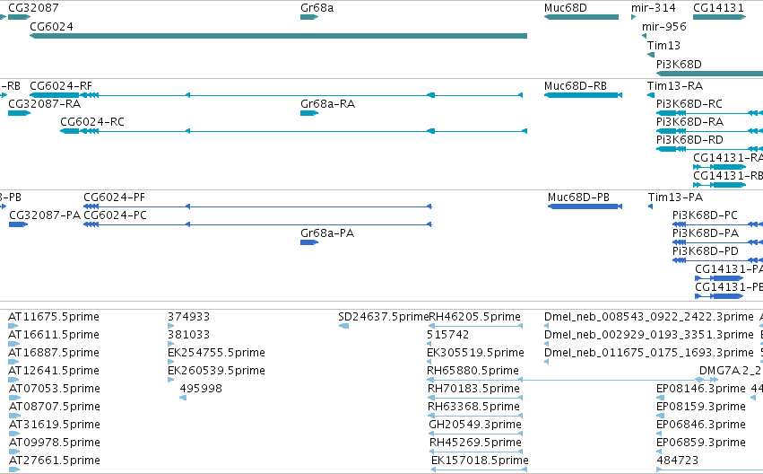Click Dmel_neb_008543_0922_2422.3prime label
The width and height of the screenshot is (763, 474).
click(648, 317)
